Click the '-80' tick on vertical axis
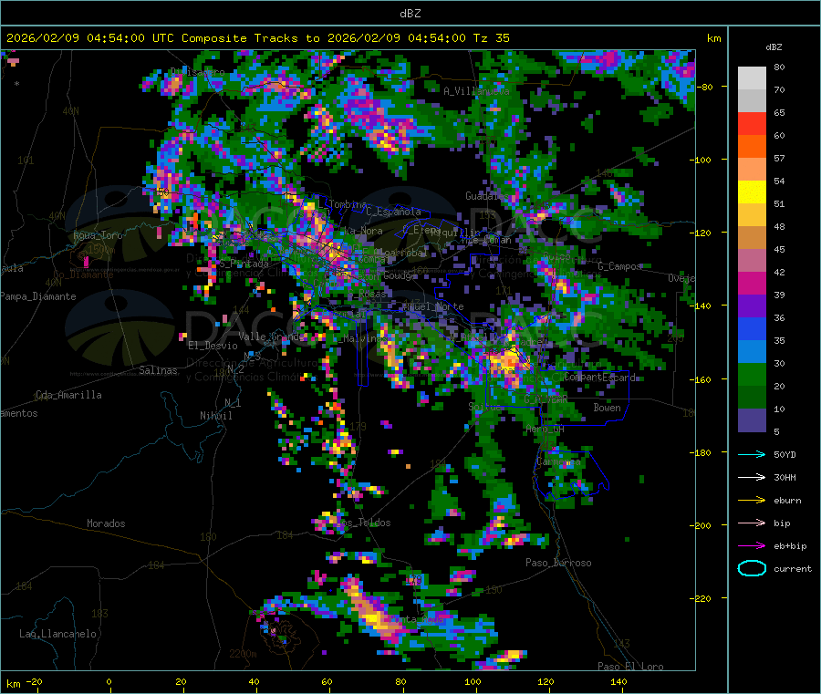Viewport: 821px width, 694px height. 705,87
